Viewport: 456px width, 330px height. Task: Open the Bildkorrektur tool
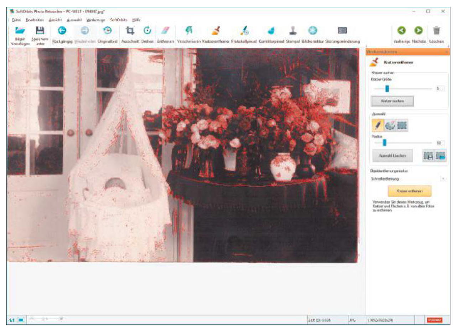coord(312,31)
